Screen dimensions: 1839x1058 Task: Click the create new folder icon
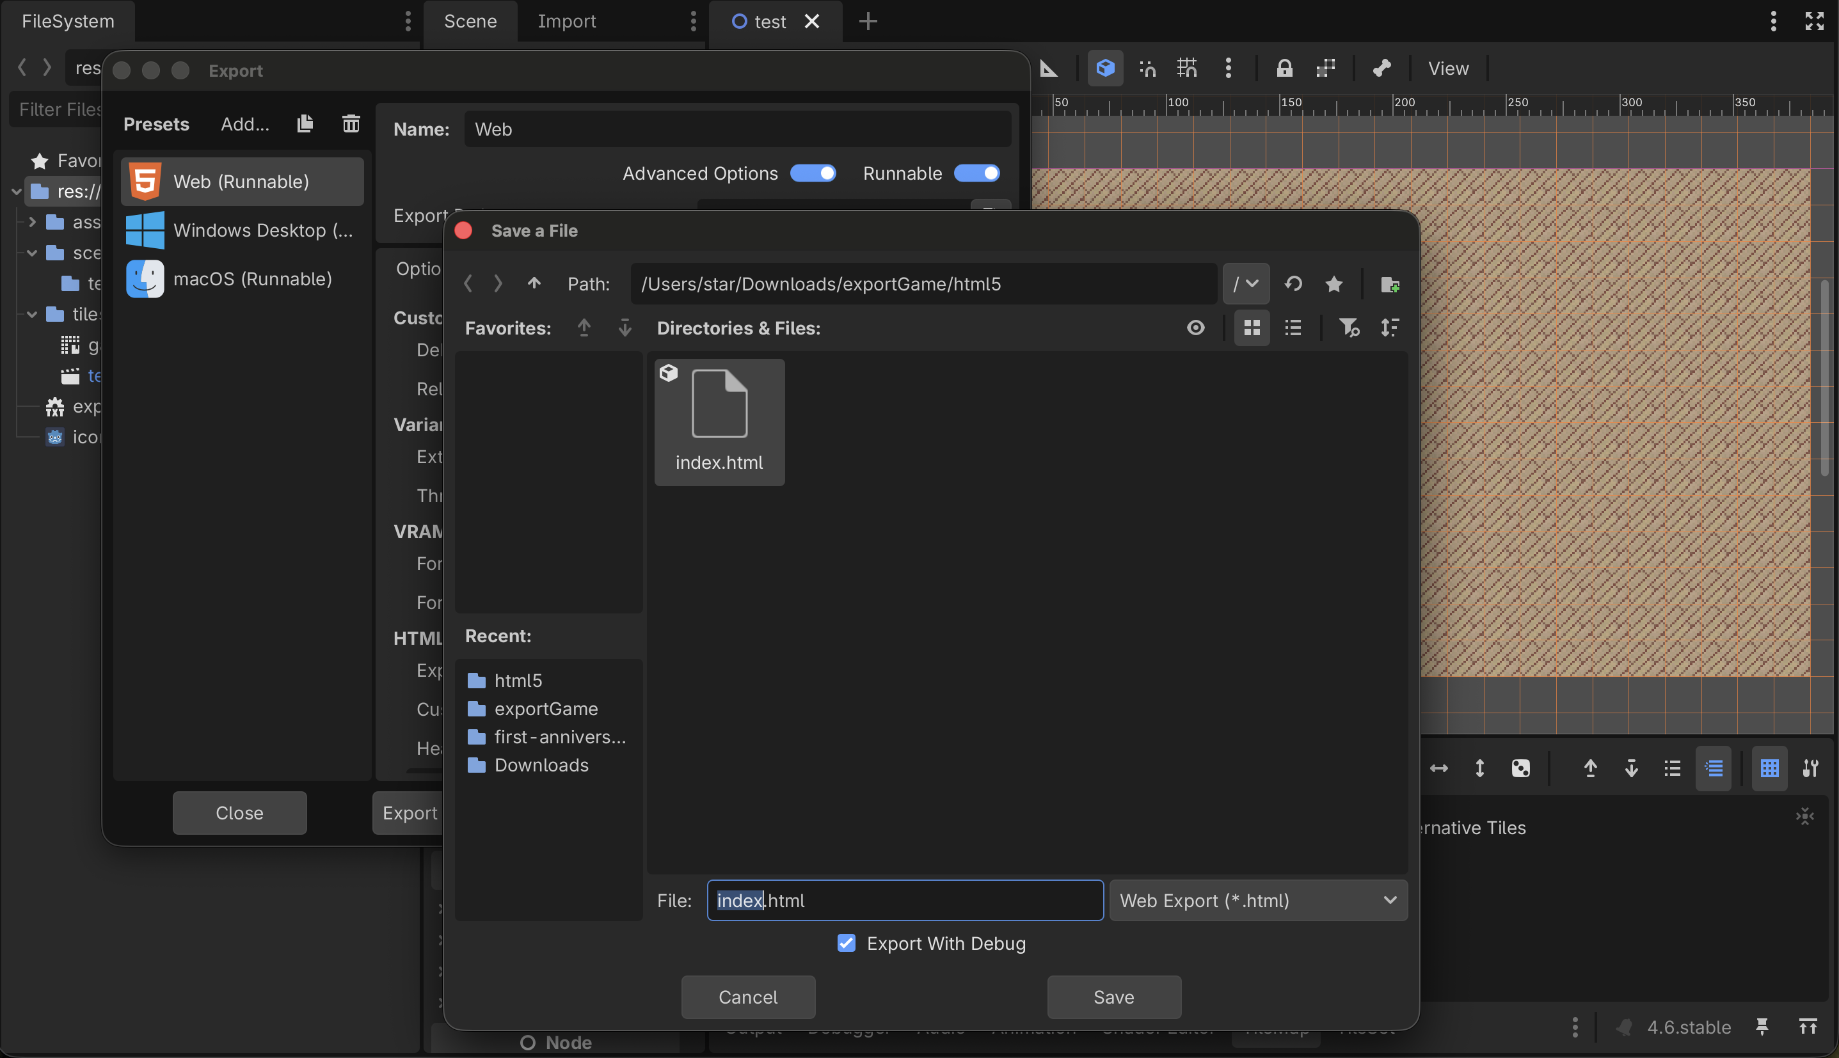pyautogui.click(x=1389, y=284)
